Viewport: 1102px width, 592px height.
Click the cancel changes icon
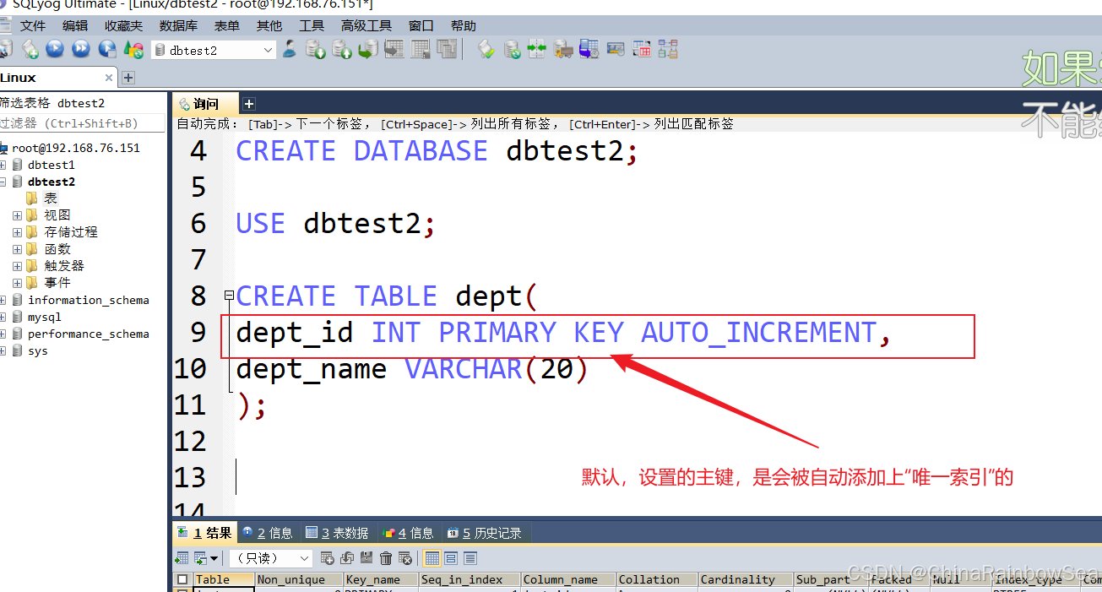point(405,558)
